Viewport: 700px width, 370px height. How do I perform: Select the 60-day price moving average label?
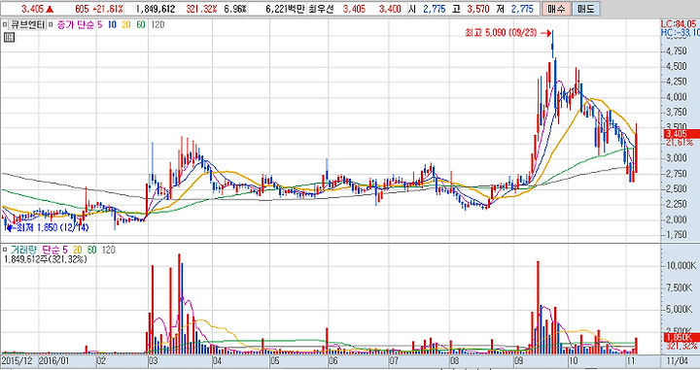141,25
